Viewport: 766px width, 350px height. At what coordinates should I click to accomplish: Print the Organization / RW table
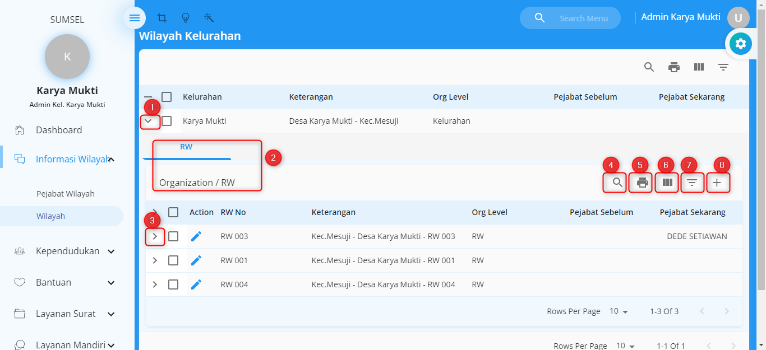pyautogui.click(x=642, y=183)
